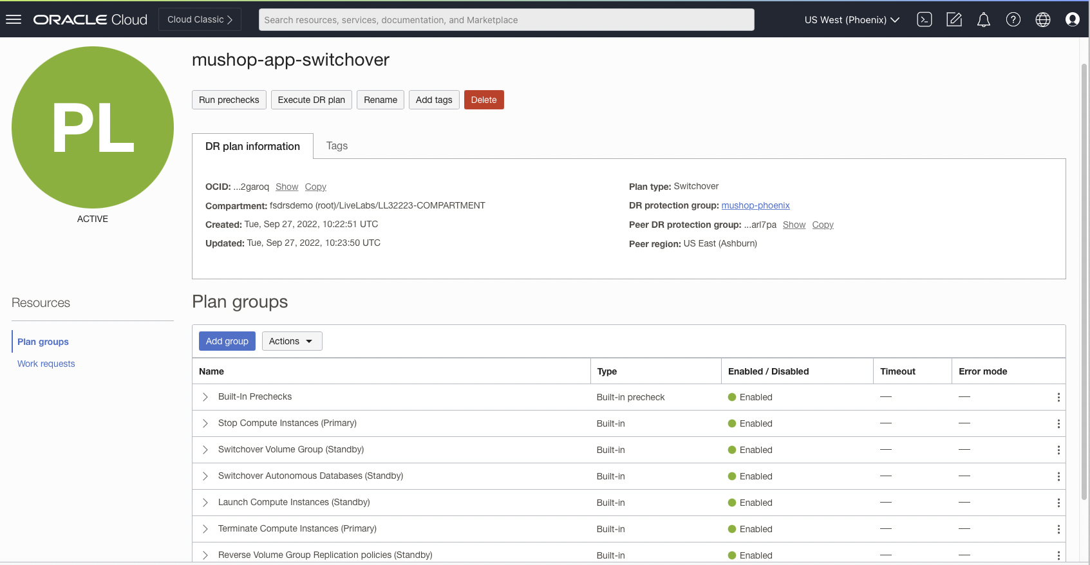Image resolution: width=1090 pixels, height=565 pixels.
Task: Select Work requests in Resources menu
Action: tap(46, 364)
